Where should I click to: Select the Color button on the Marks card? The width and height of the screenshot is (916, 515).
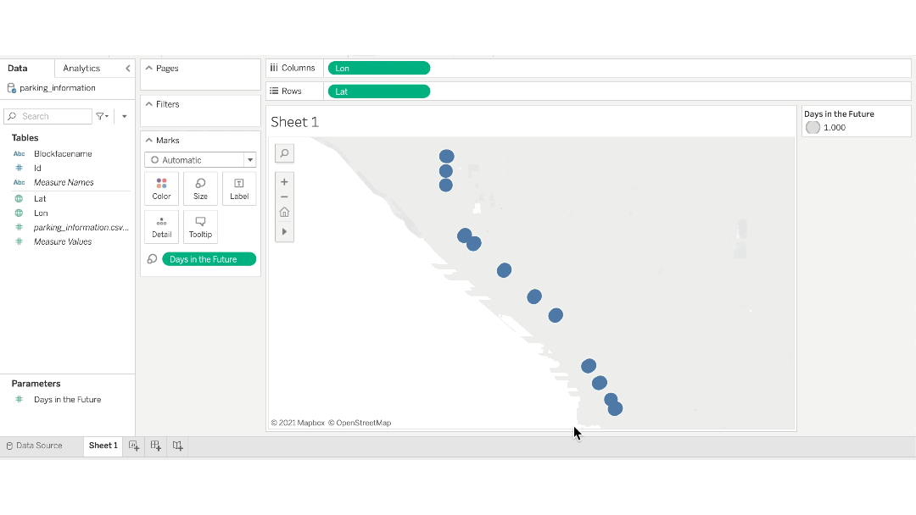coord(161,187)
